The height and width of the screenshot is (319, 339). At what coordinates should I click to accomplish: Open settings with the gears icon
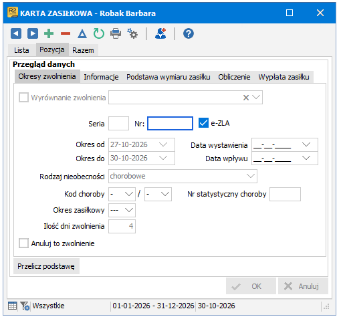click(x=132, y=33)
